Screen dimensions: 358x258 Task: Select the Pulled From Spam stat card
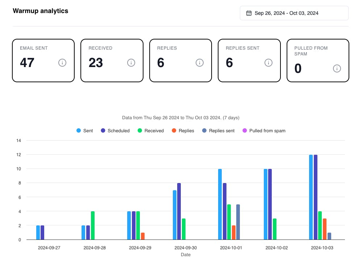click(318, 60)
